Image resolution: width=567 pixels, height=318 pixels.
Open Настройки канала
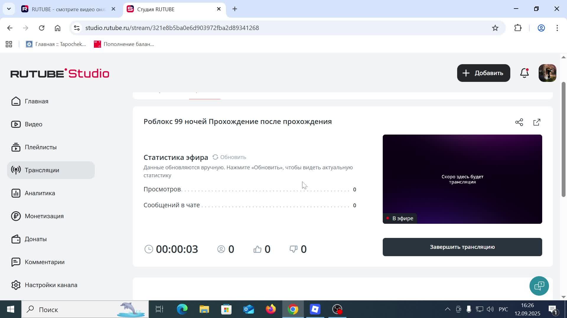[x=51, y=285]
